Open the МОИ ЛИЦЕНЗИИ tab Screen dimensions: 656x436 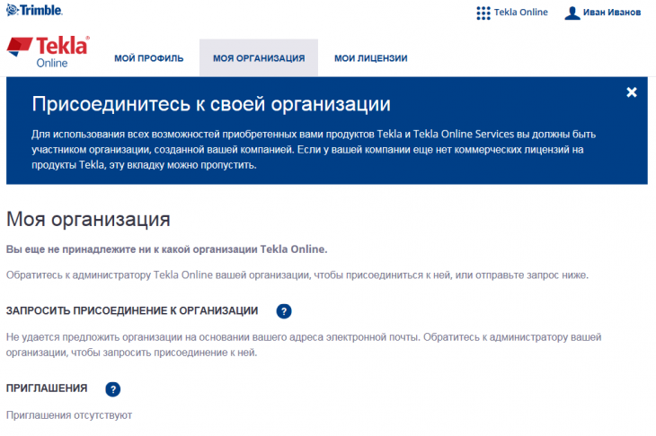coord(370,58)
